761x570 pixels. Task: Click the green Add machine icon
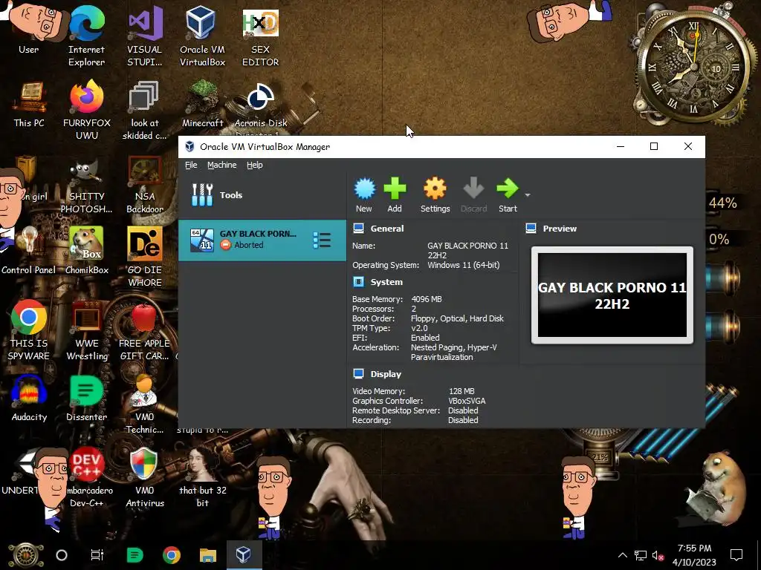point(395,189)
